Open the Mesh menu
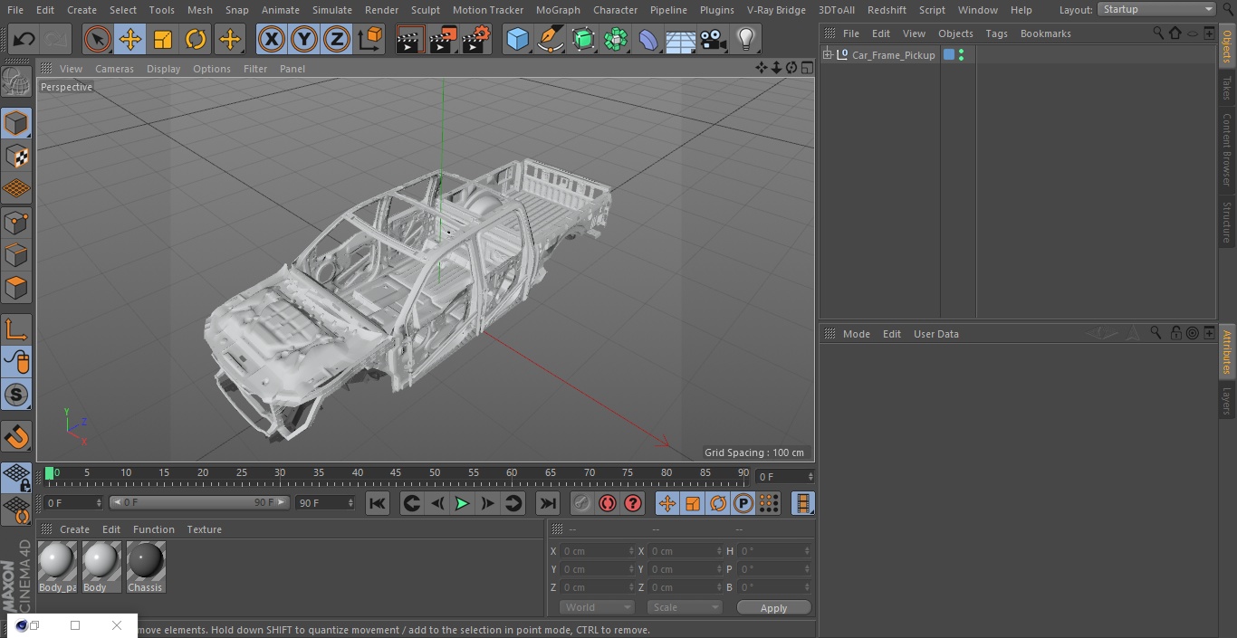This screenshot has height=638, width=1237. [x=200, y=10]
